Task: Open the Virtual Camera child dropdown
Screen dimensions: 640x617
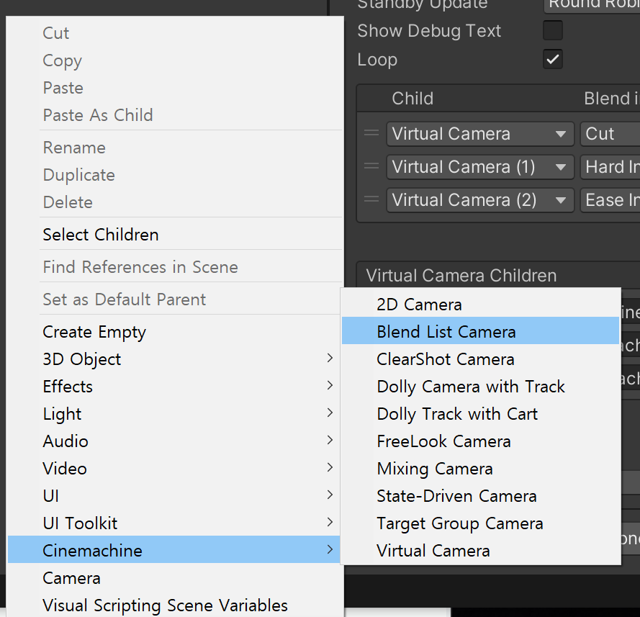Action: pyautogui.click(x=479, y=134)
